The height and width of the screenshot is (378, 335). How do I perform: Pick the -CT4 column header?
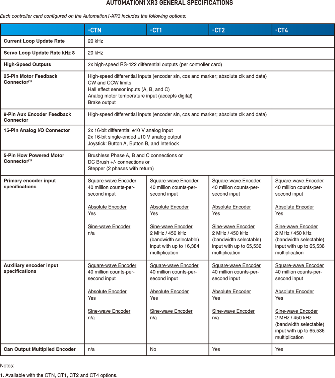pos(303,30)
